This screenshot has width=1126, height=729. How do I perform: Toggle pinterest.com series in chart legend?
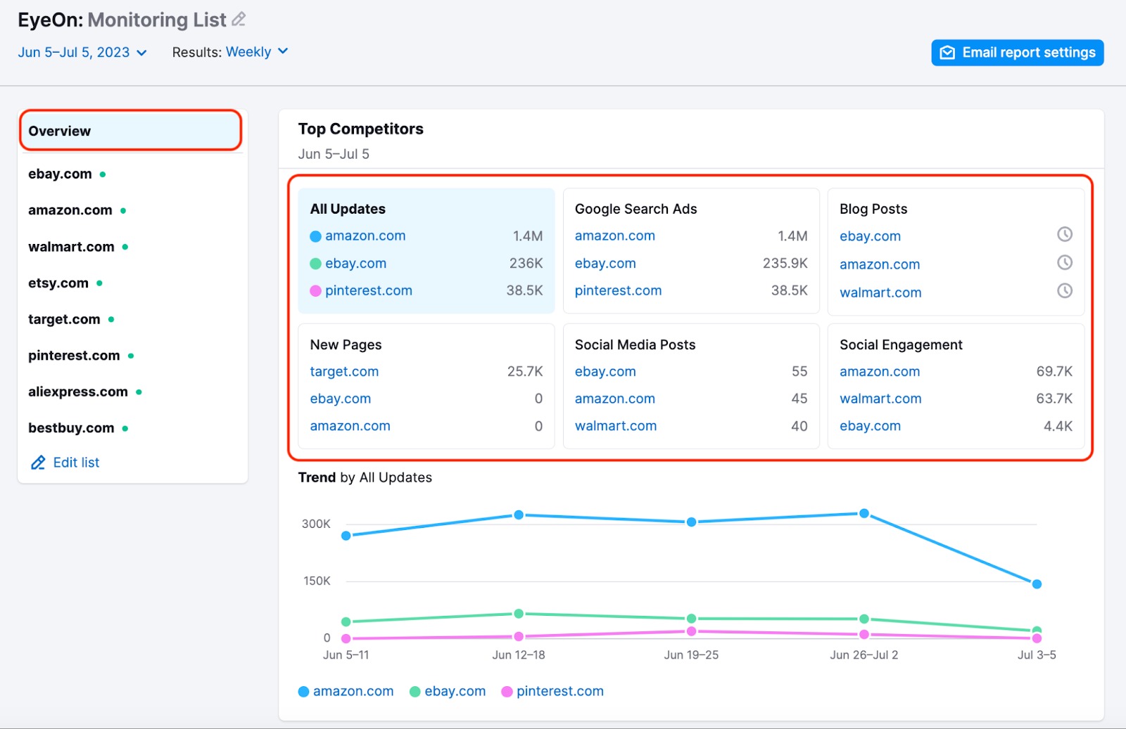(x=552, y=692)
